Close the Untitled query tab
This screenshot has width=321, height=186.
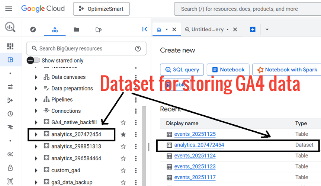tap(235, 29)
